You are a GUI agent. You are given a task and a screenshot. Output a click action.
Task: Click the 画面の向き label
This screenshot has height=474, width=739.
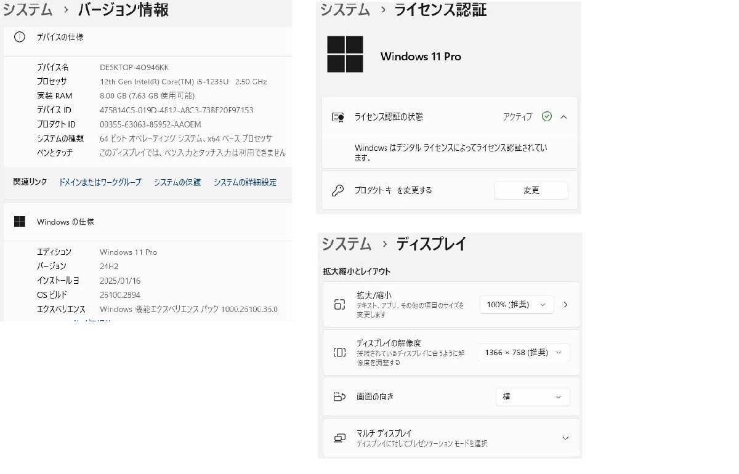tap(375, 396)
